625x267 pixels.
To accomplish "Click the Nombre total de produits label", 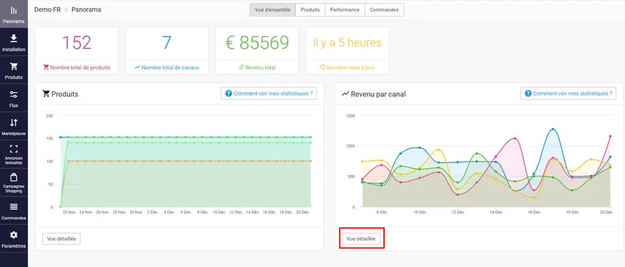I will [80, 68].
